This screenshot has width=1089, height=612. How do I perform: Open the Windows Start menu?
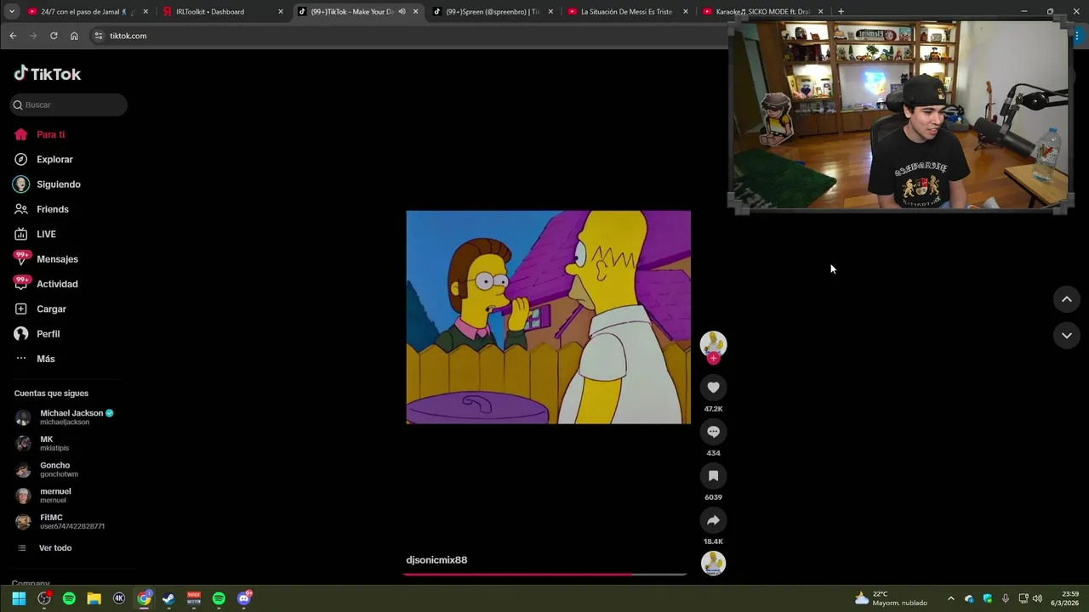pos(19,598)
